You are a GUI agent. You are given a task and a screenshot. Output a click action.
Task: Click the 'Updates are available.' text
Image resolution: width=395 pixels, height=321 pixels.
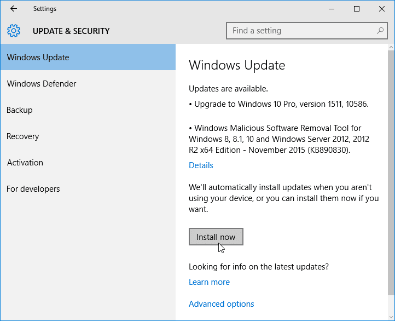[x=228, y=89]
